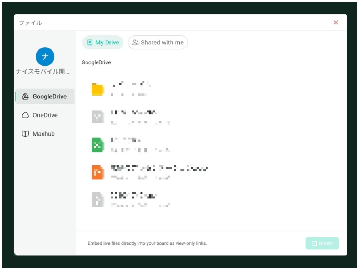Select OneDrive in the sidebar
This screenshot has width=359, height=269.
tap(45, 115)
